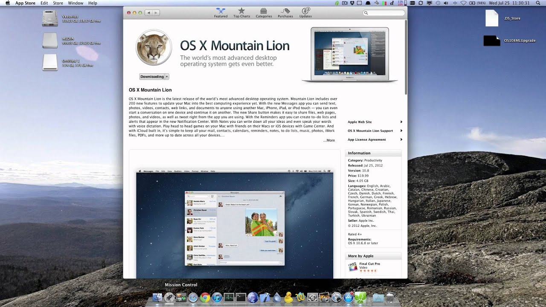This screenshot has height=307, width=546.
Task: Click the App Store window vertical scrollbar
Action: click(x=406, y=57)
